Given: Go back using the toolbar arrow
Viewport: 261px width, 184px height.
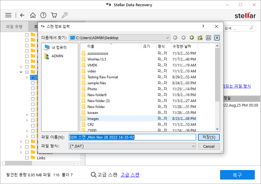Looking at the screenshot, I should [x=22, y=15].
